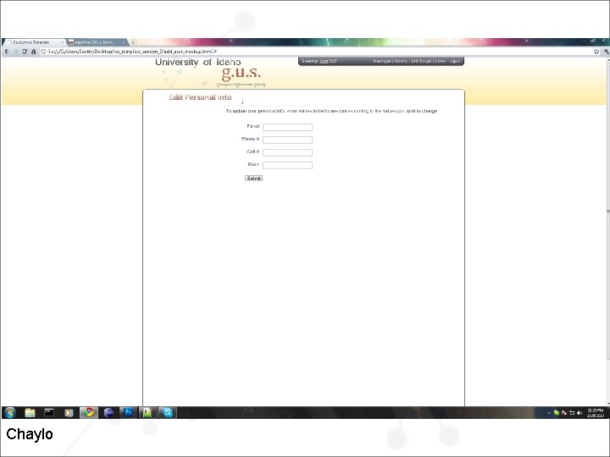Reload the page with the refresh icon

tap(25, 52)
